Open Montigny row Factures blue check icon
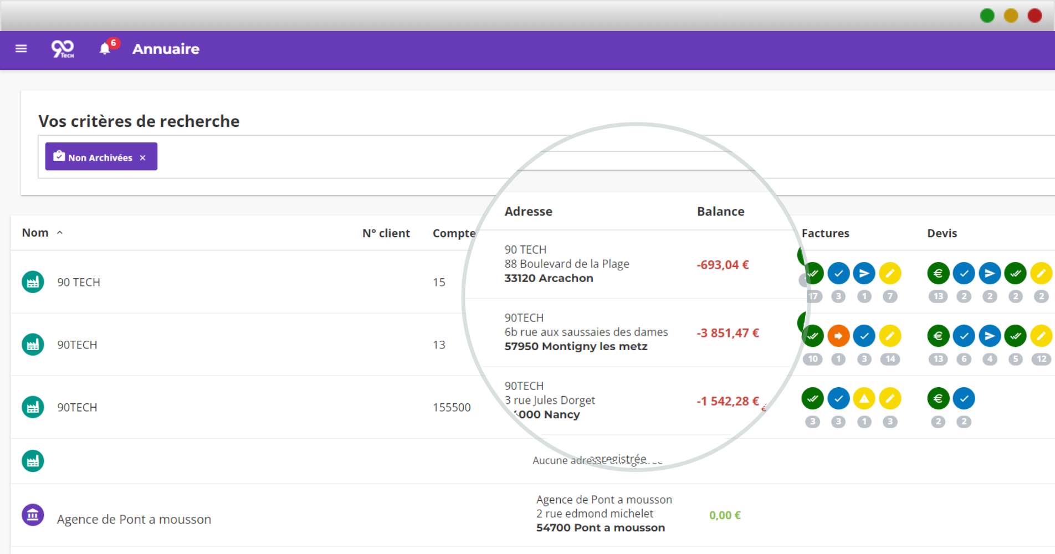1055x554 pixels. pyautogui.click(x=864, y=336)
